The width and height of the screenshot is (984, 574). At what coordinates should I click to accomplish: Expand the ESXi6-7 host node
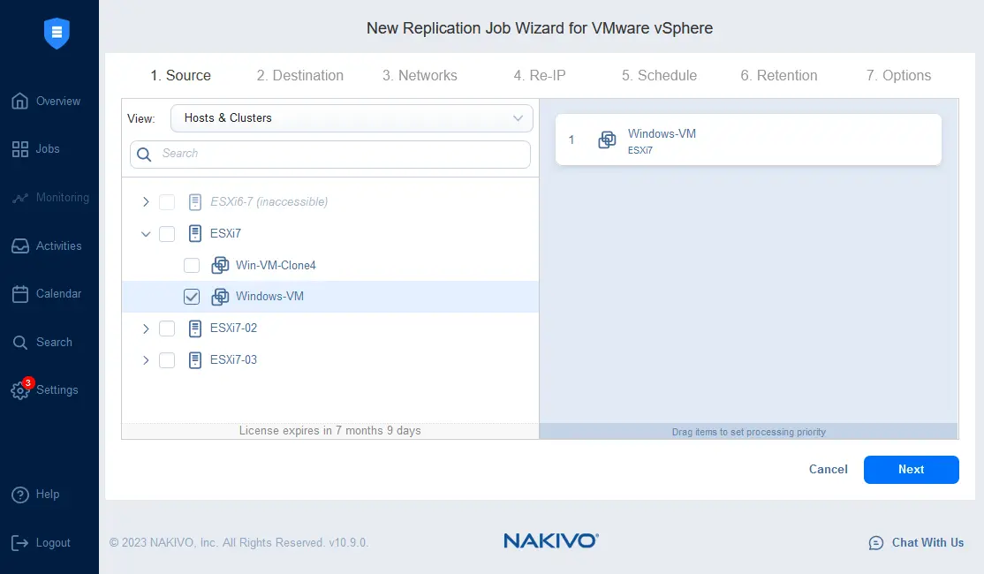[x=146, y=202]
